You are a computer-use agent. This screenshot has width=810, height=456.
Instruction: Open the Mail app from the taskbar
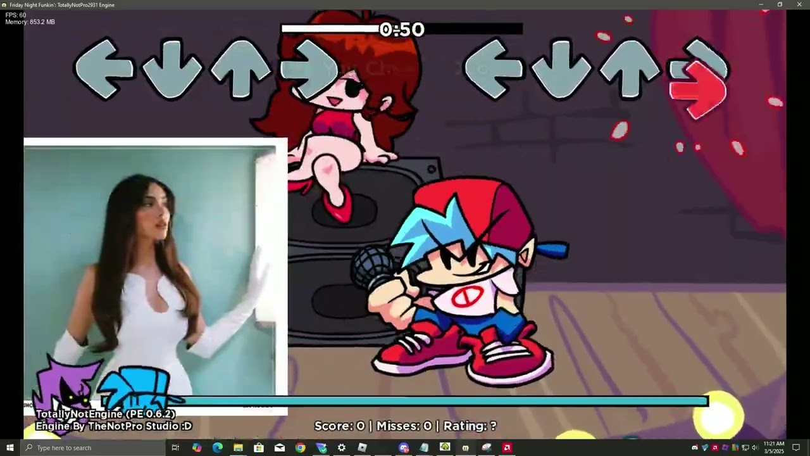click(x=280, y=448)
